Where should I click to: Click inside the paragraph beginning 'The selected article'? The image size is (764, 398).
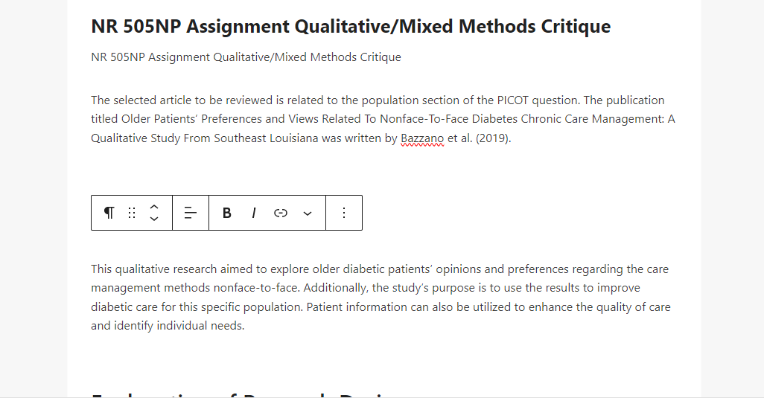[x=383, y=119]
